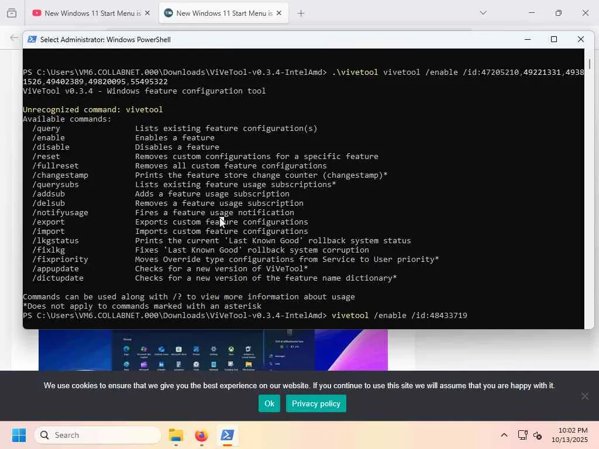Click the "Unrecognized command: vivetool" error line
This screenshot has width=599, height=449.
coord(93,109)
